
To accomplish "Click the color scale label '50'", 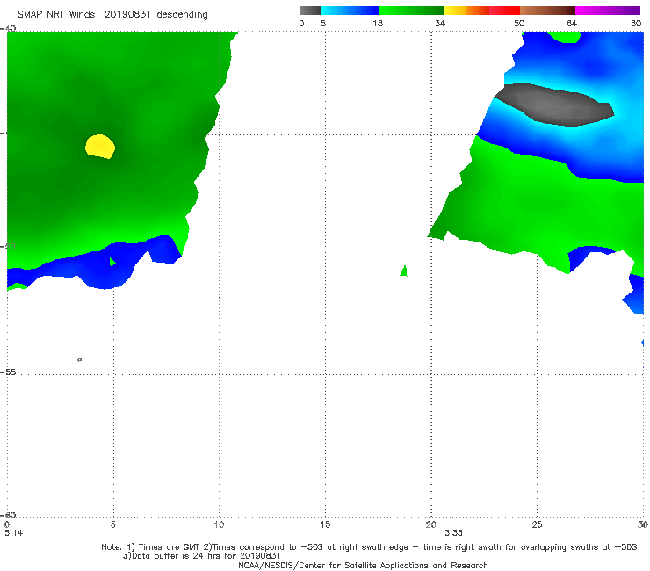I will click(x=519, y=23).
